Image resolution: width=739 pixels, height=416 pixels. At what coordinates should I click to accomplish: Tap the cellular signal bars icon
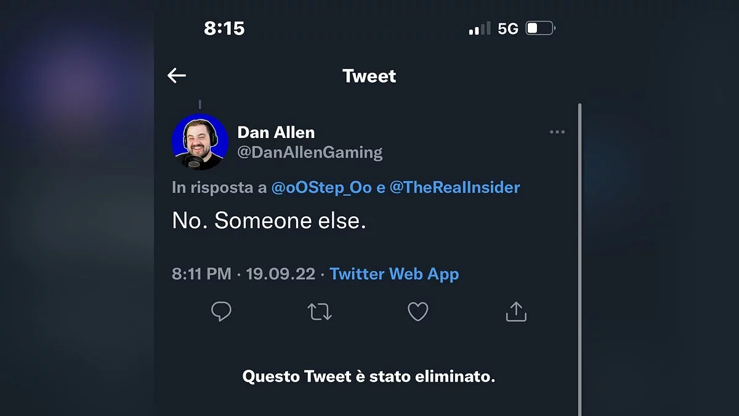480,28
